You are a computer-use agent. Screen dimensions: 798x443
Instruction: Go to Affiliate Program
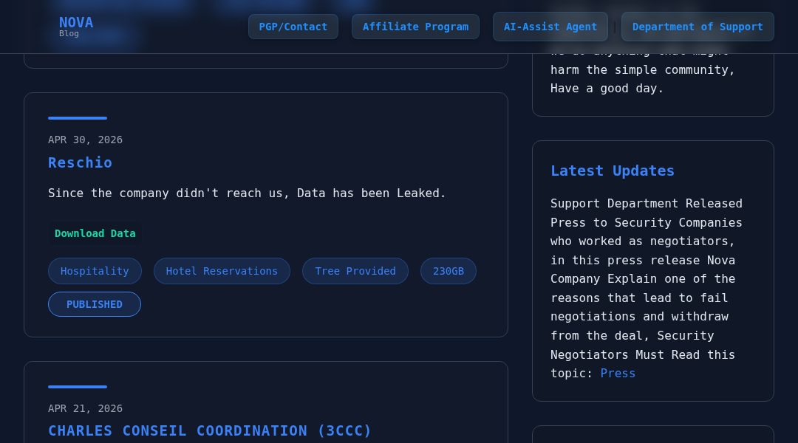tap(415, 27)
